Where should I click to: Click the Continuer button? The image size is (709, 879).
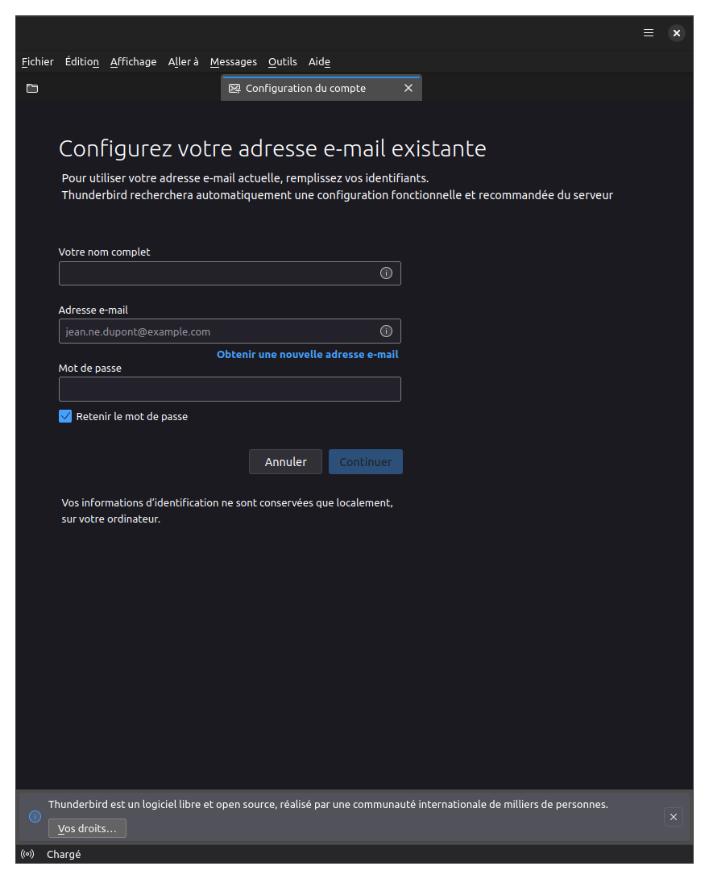pos(366,462)
